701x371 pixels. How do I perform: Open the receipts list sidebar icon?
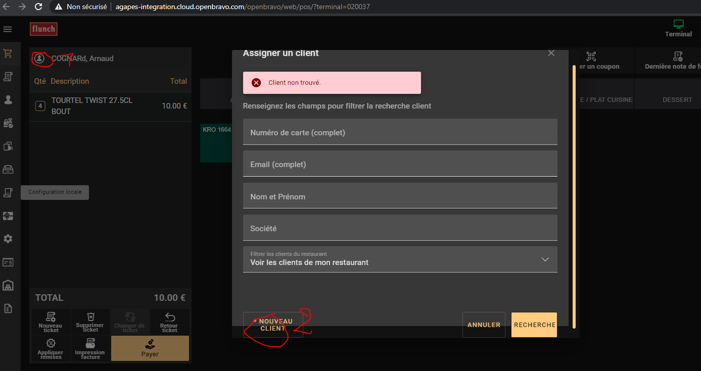(8, 77)
